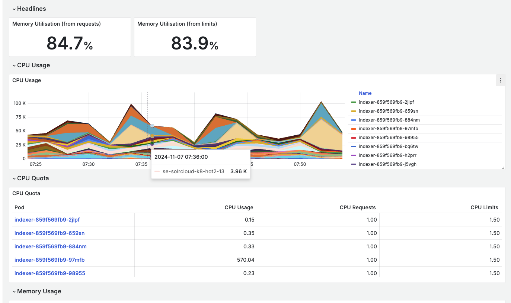The height and width of the screenshot is (303, 511).
Task: Open pod link indexer-859f569fb9-98955 in table
Action: tap(50, 273)
